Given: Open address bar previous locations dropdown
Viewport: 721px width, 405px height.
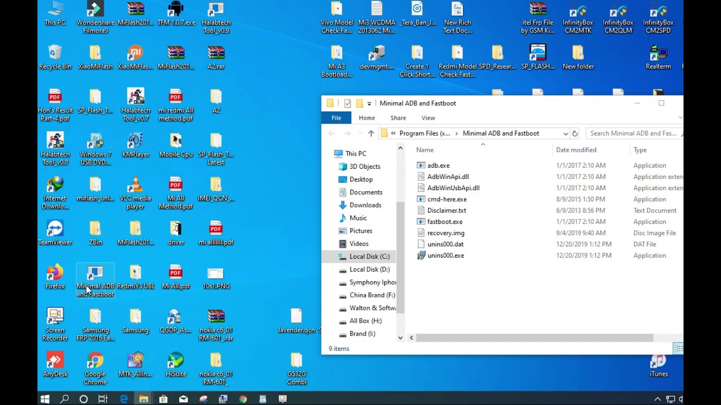Looking at the screenshot, I should click(566, 133).
